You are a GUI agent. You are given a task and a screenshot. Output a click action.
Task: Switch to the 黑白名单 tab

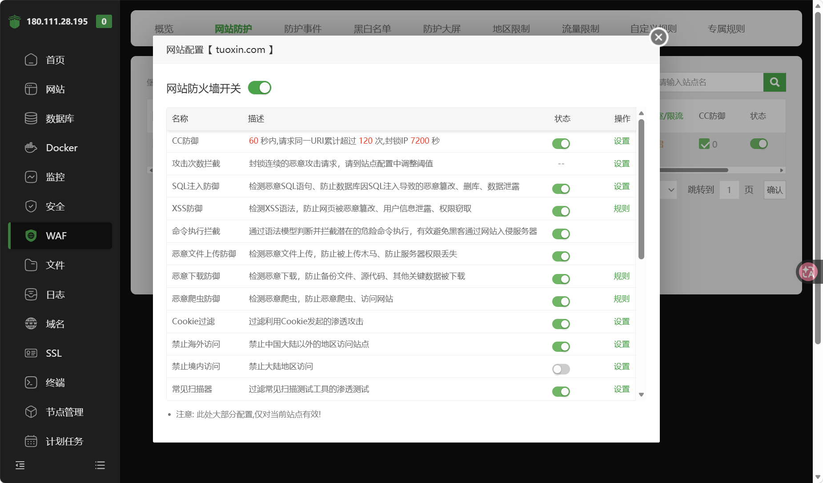372,29
